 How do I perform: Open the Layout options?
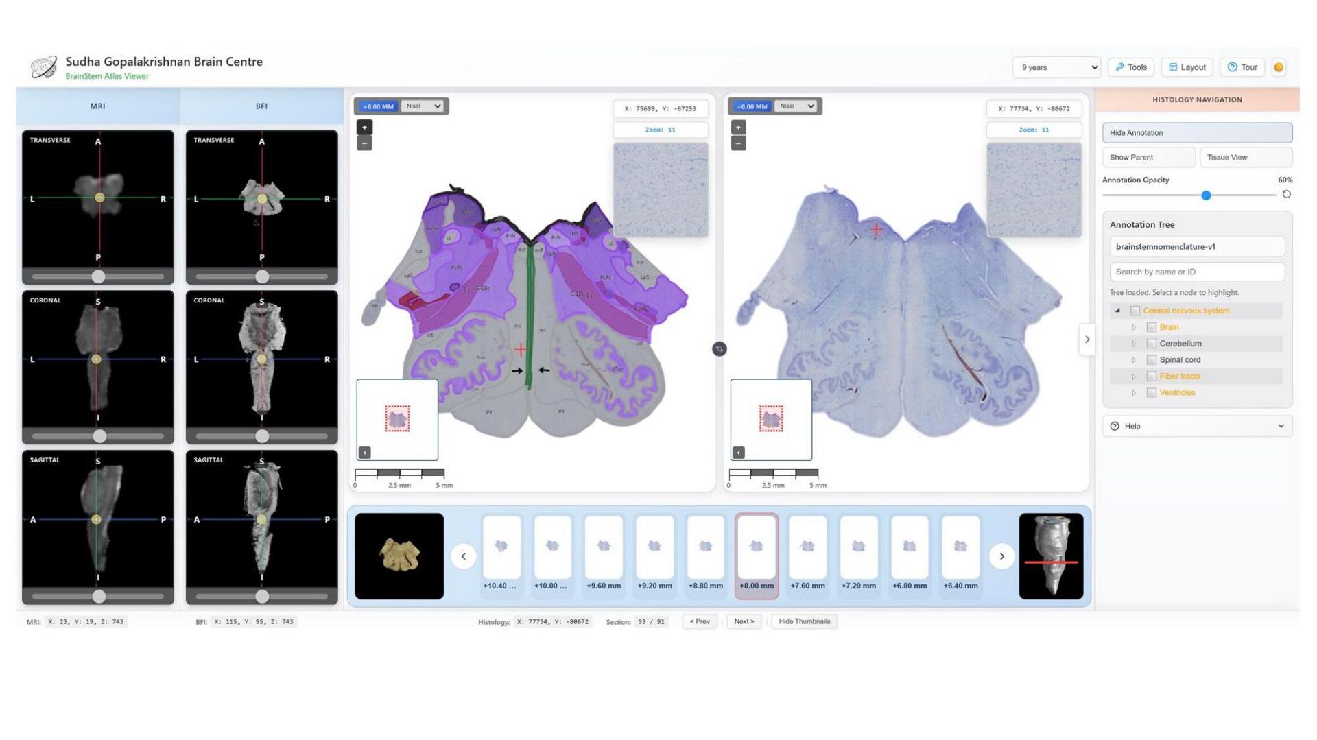coord(1187,67)
